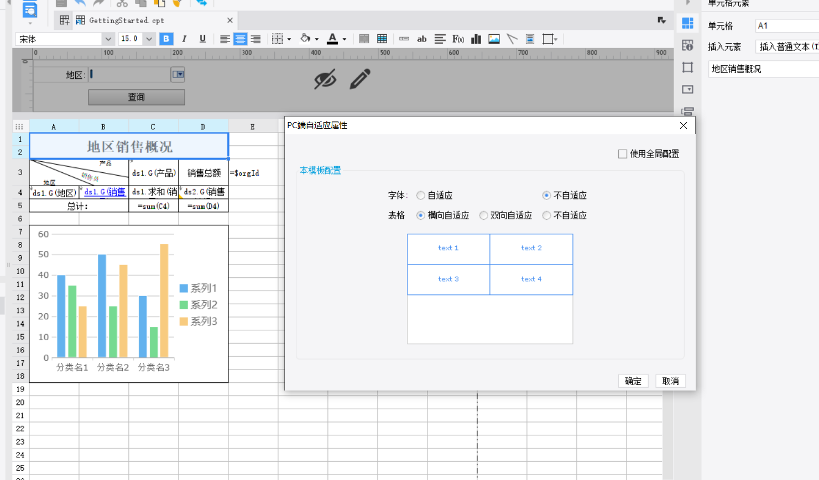Click the 地区销售概况 title cell
The image size is (819, 480).
click(129, 146)
